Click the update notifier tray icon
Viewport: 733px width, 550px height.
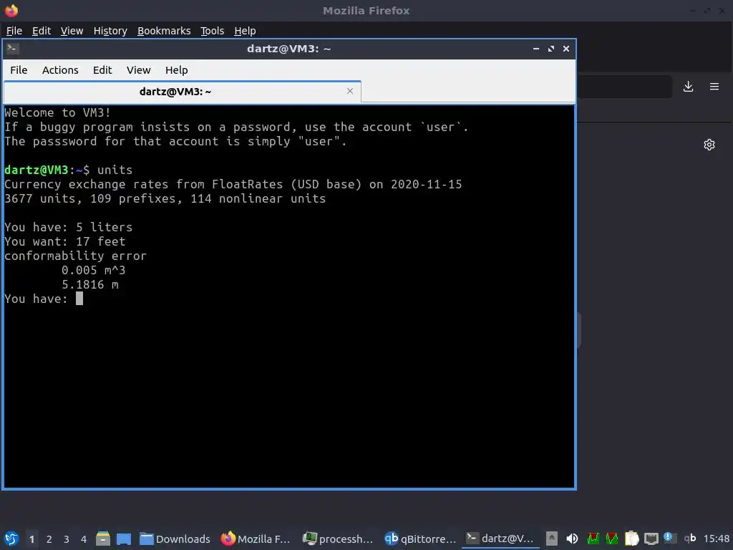click(x=670, y=538)
